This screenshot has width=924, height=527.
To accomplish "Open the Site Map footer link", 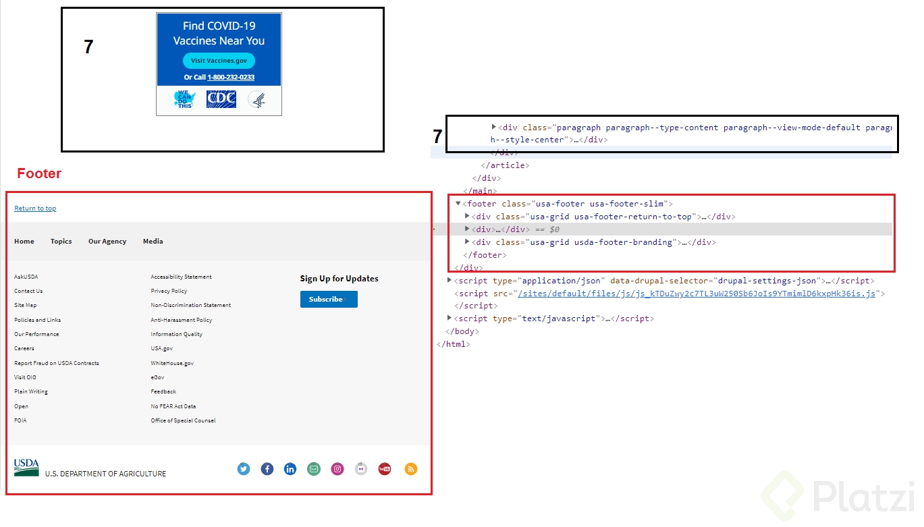I will click(26, 305).
